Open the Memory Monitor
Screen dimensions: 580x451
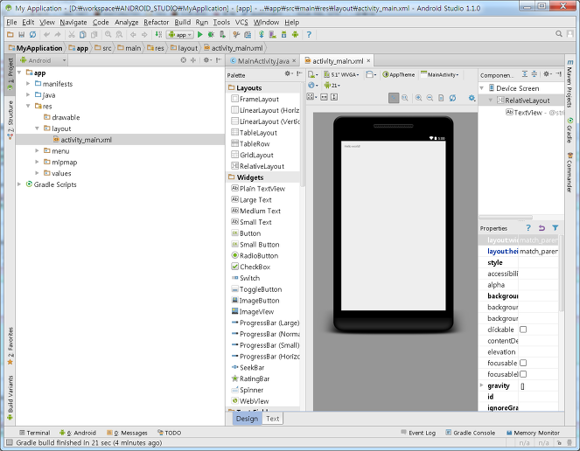(x=533, y=433)
